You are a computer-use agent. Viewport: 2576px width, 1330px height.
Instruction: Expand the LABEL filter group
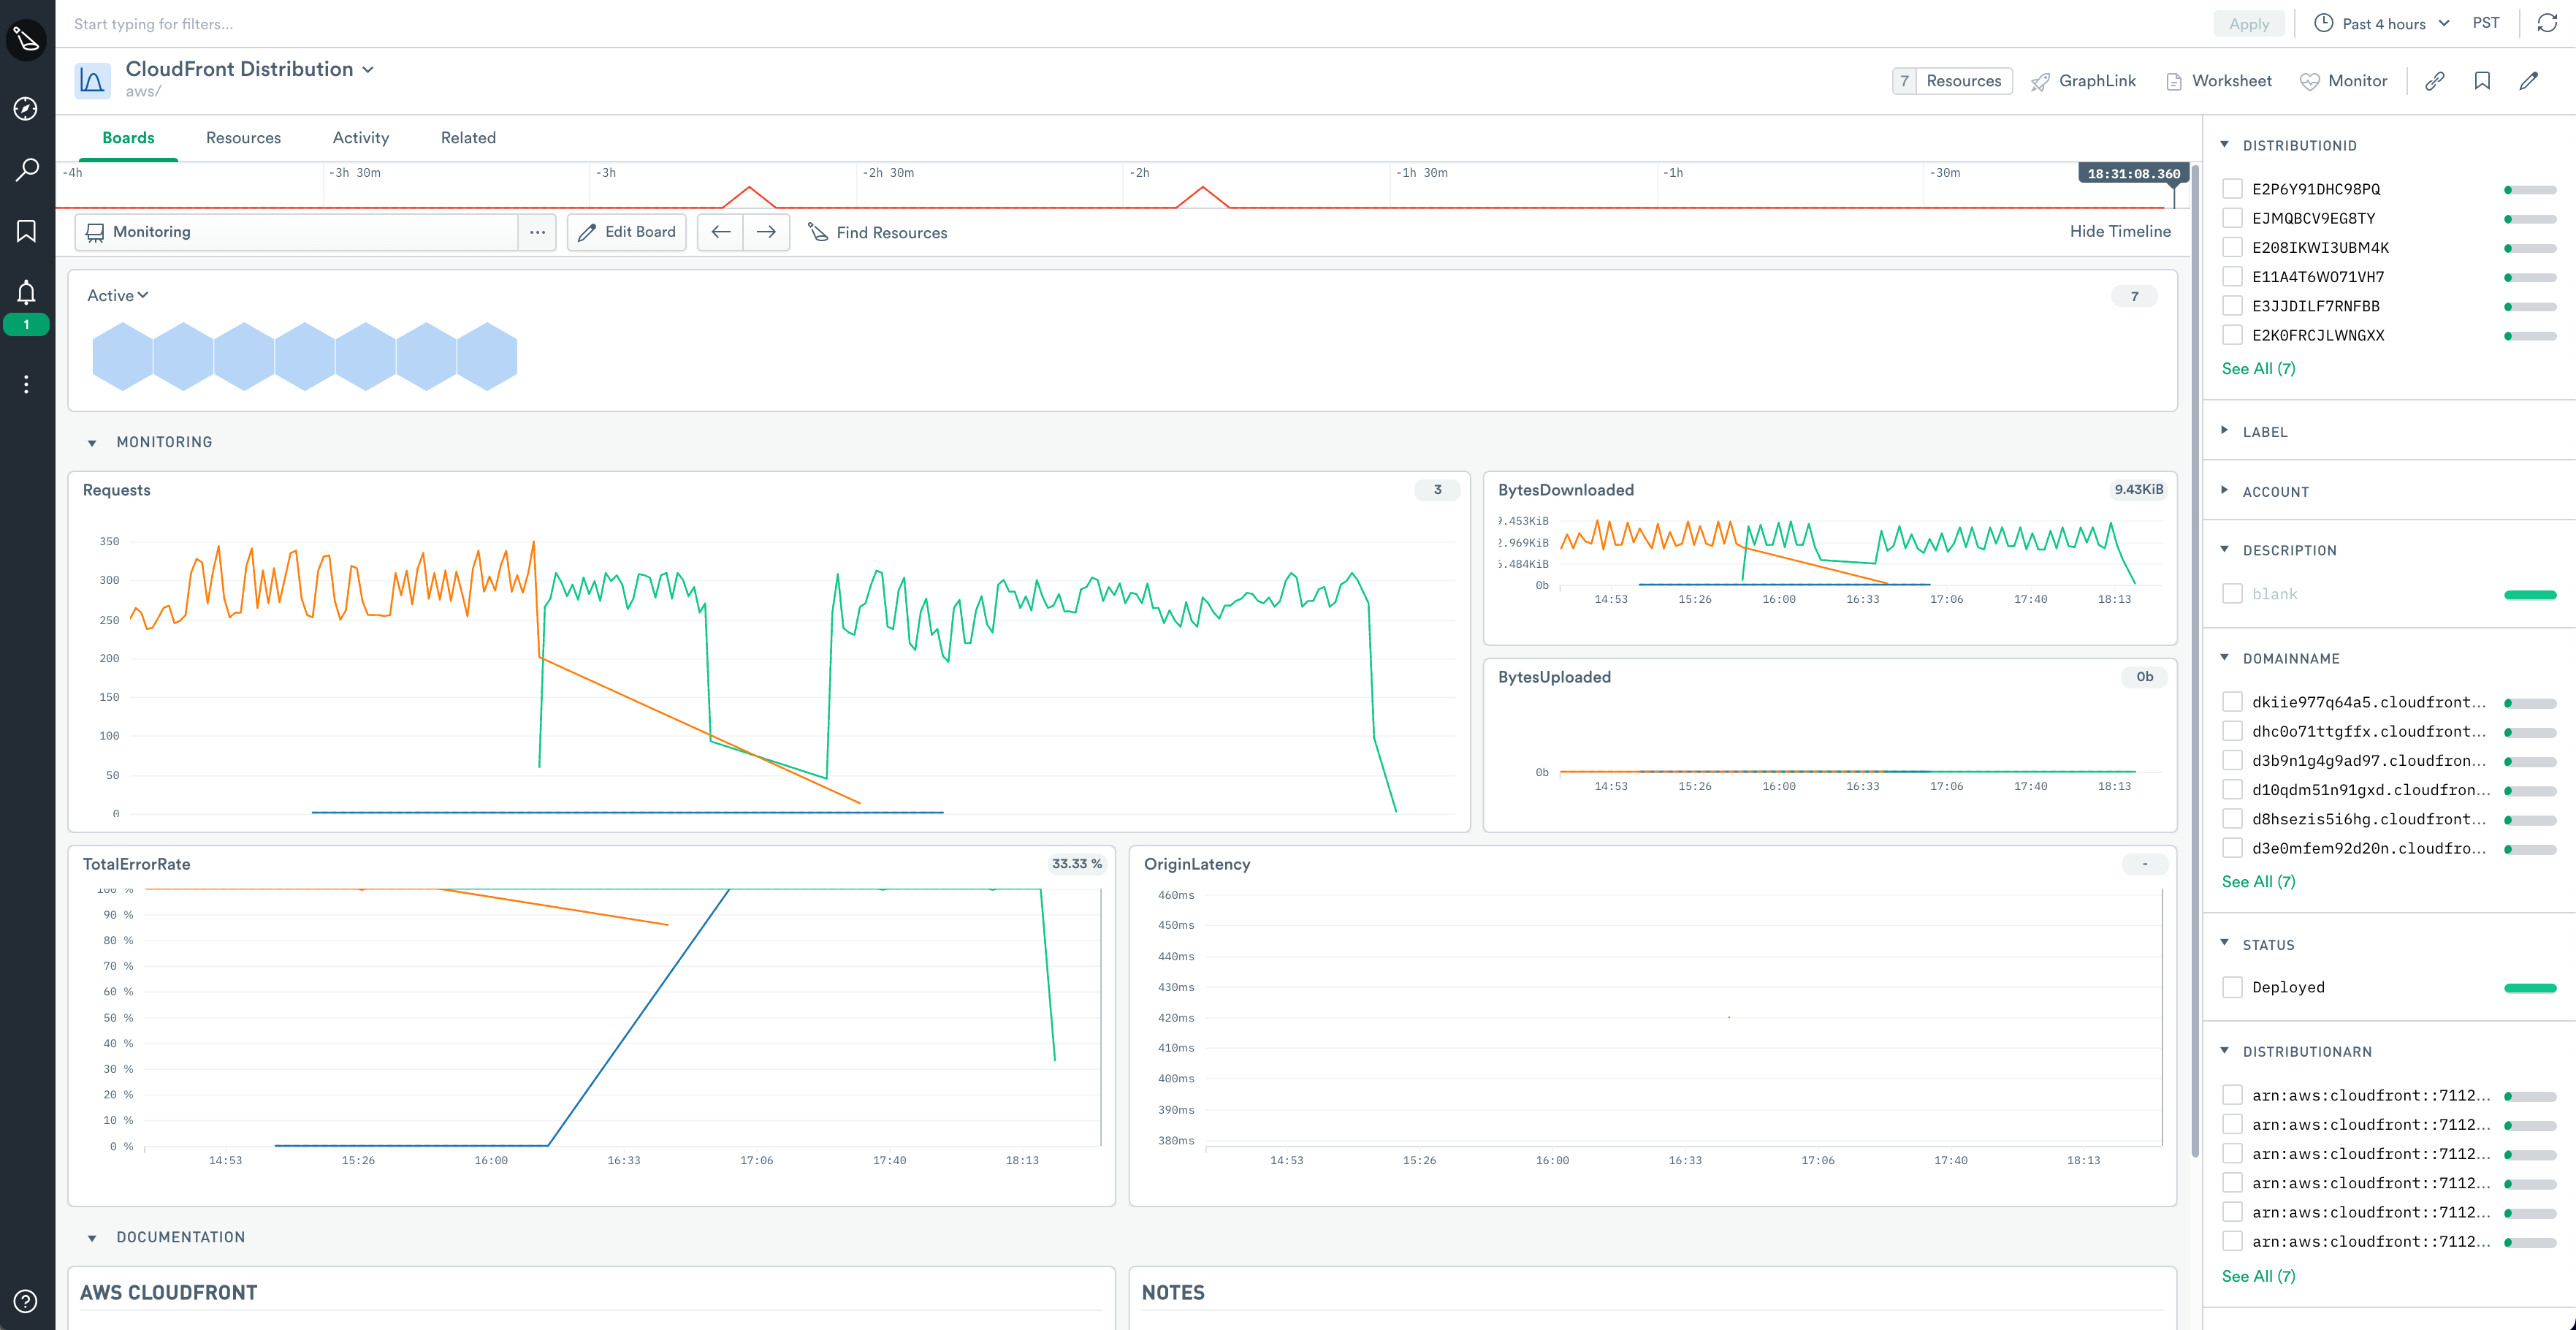click(x=2224, y=431)
